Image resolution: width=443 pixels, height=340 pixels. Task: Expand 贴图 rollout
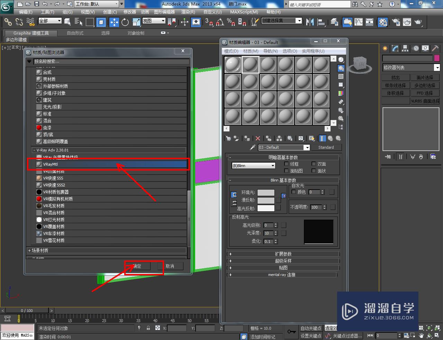(x=283, y=268)
